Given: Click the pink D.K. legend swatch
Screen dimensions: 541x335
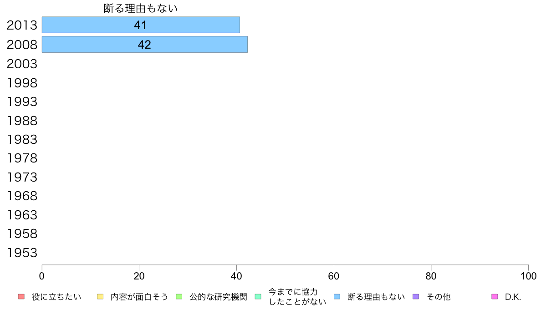Looking at the screenshot, I should [495, 297].
